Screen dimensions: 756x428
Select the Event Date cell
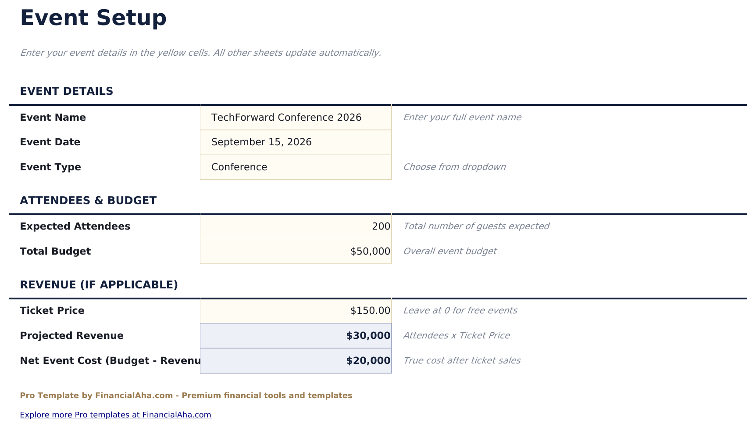click(296, 142)
